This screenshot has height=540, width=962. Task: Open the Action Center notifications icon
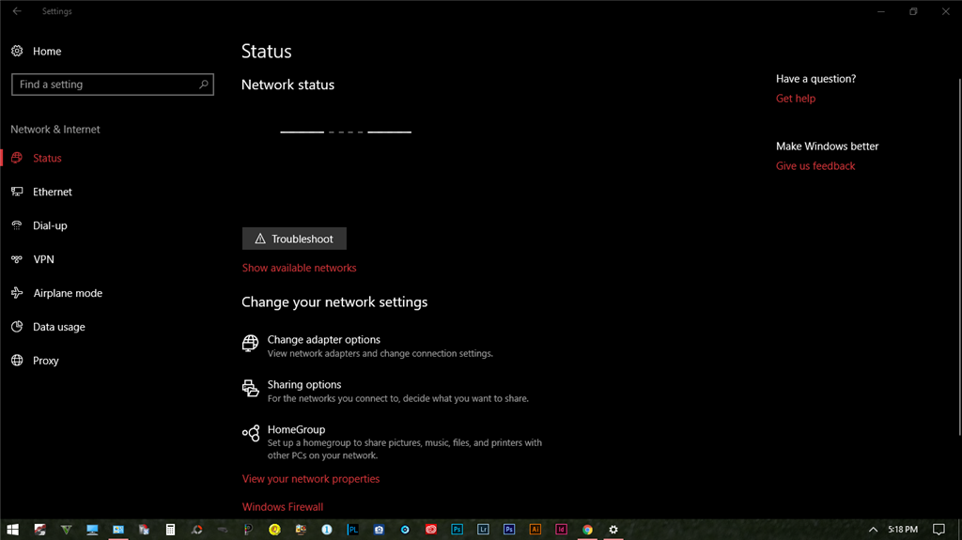coord(939,529)
